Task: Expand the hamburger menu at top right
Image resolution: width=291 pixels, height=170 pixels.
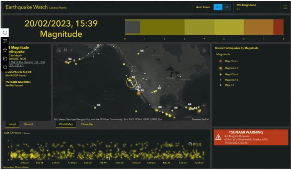Action: coord(285,7)
